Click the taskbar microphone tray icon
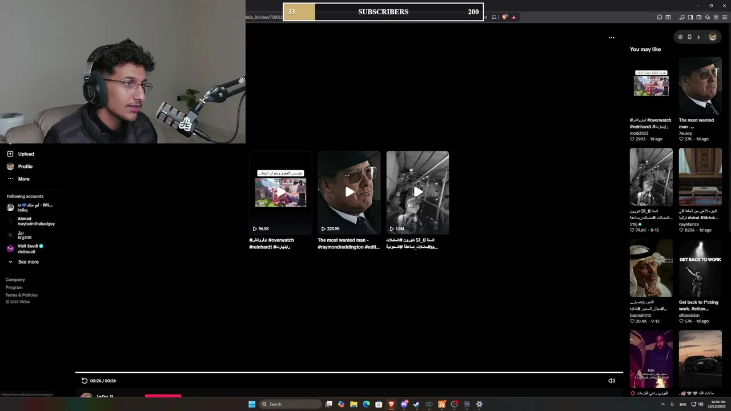The image size is (731, 411). tap(673, 404)
